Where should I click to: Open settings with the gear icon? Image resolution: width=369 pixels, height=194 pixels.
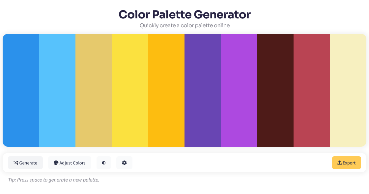[124, 163]
